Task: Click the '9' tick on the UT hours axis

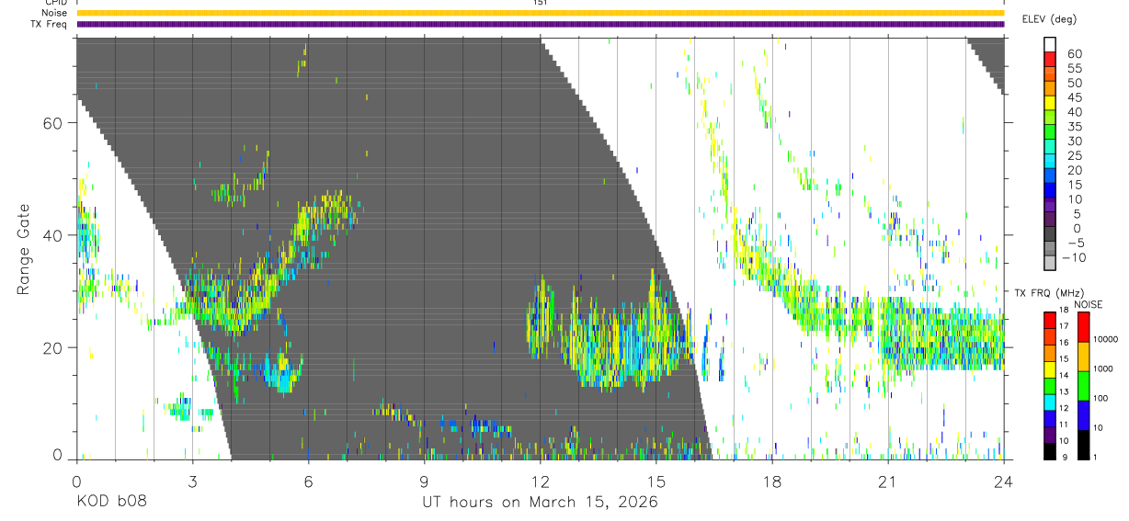Action: (424, 481)
